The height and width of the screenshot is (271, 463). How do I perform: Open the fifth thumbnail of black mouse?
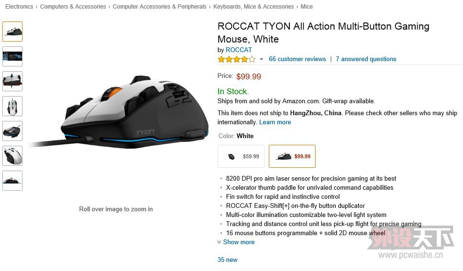click(12, 131)
